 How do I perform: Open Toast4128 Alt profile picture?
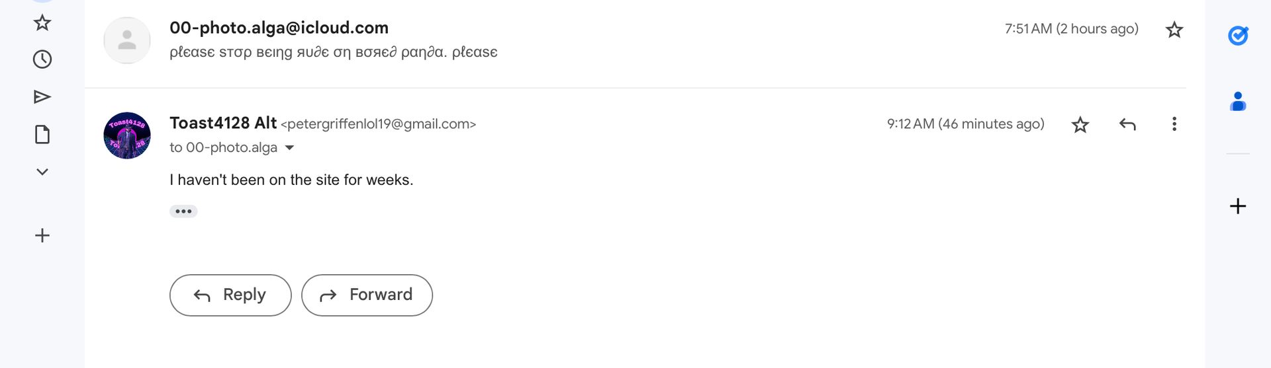click(x=127, y=135)
